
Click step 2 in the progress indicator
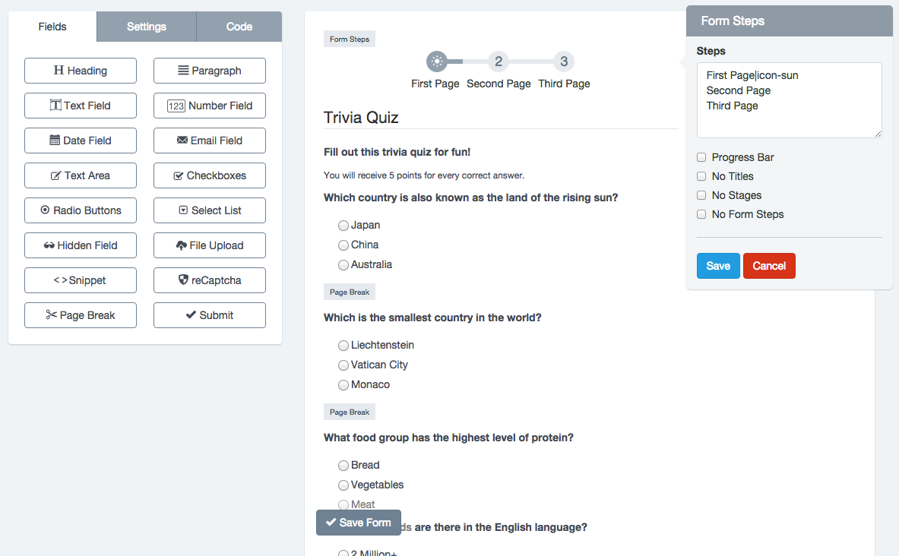pos(498,62)
